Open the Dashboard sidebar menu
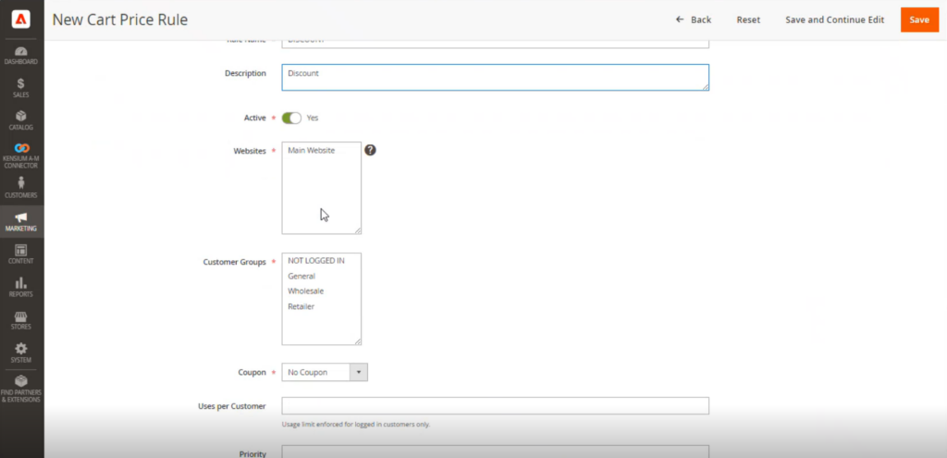This screenshot has height=458, width=947. pos(21,56)
